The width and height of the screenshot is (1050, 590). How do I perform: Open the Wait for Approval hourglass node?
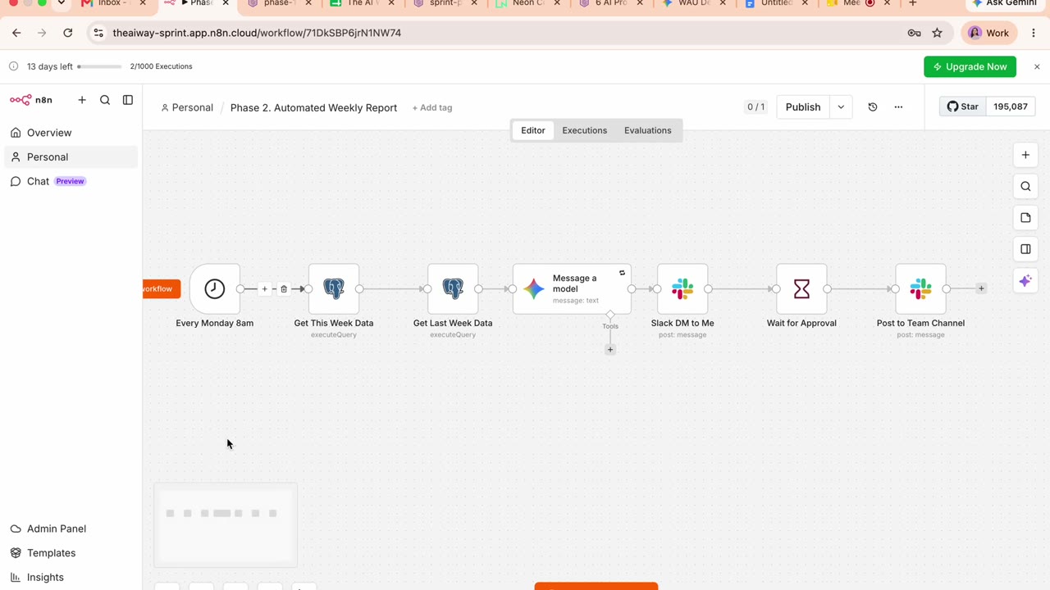(x=801, y=288)
